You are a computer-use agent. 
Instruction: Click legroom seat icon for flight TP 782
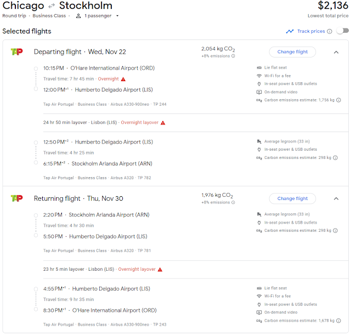[x=259, y=141]
